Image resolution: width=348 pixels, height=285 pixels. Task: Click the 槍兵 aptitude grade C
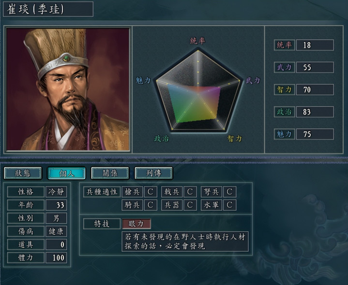151,192
